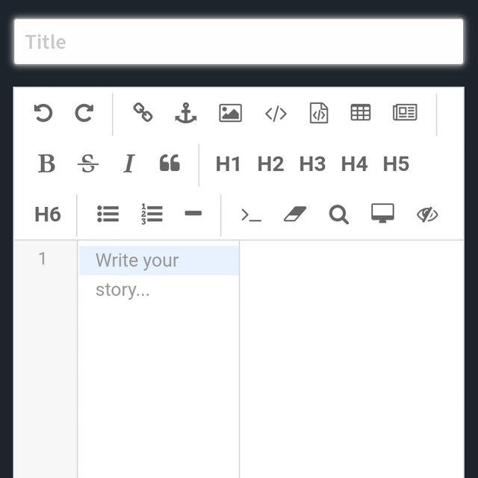This screenshot has width=478, height=478.
Task: Apply strikethrough formatting
Action: (x=88, y=164)
